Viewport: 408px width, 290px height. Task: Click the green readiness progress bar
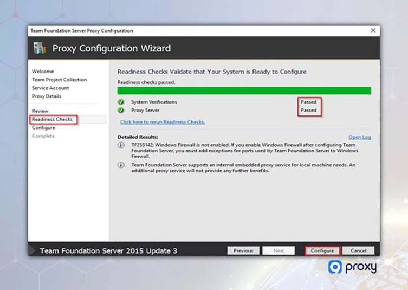pyautogui.click(x=244, y=91)
